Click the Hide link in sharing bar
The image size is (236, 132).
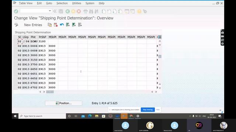158,110
